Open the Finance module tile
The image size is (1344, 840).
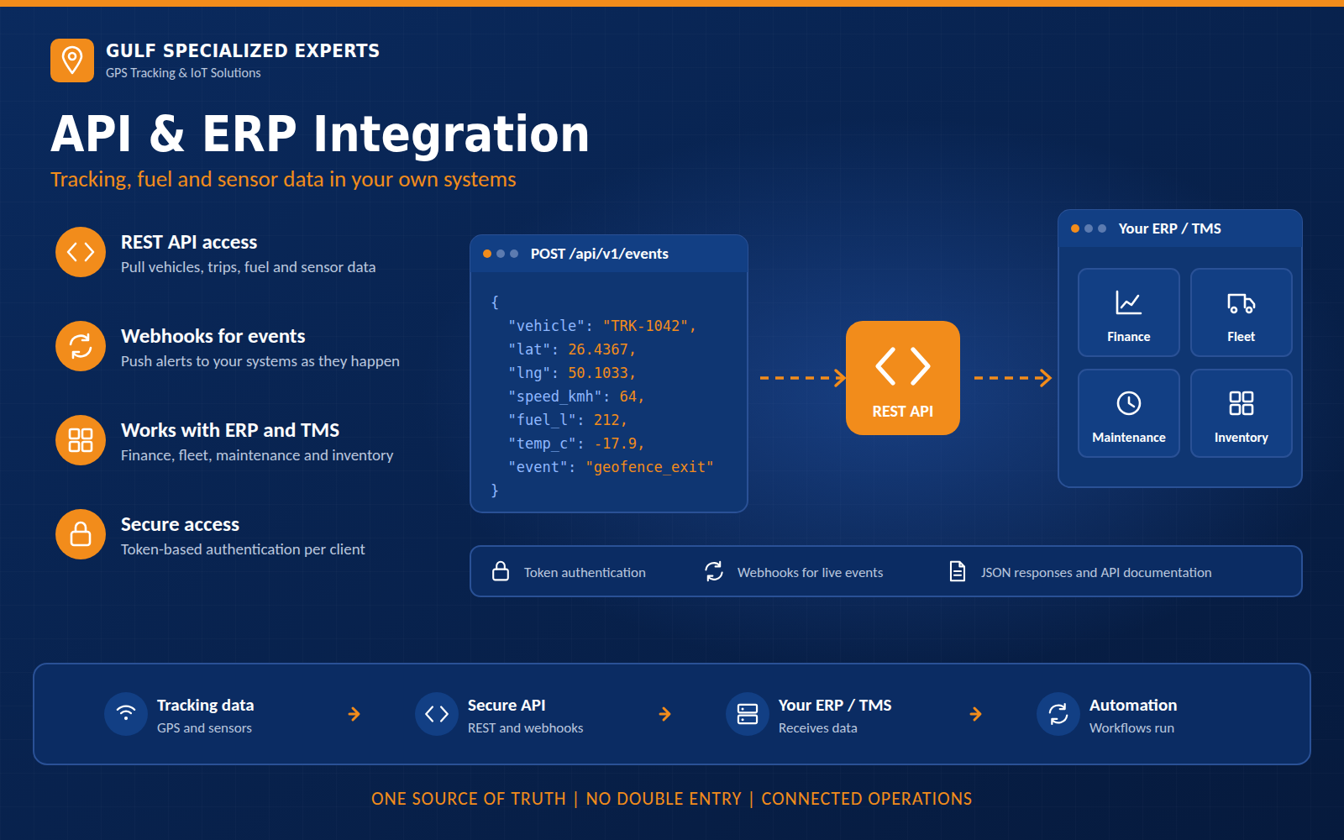click(x=1129, y=312)
